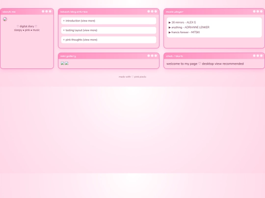The height and width of the screenshot is (198, 265).
Task: Play francis forever by MITSKI
Action: coord(184,32)
